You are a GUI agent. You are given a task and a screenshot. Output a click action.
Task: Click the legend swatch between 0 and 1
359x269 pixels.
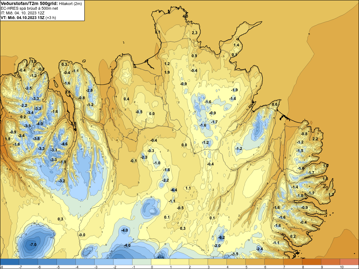coord(160,262)
